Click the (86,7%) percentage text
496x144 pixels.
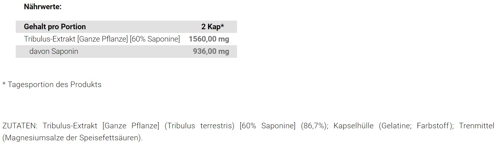[314, 126]
